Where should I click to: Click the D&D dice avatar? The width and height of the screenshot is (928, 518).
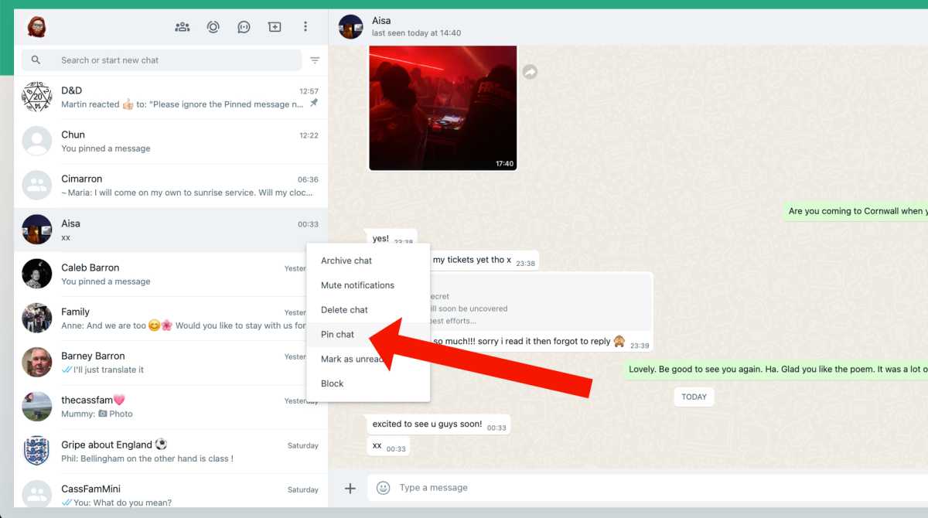(x=37, y=97)
